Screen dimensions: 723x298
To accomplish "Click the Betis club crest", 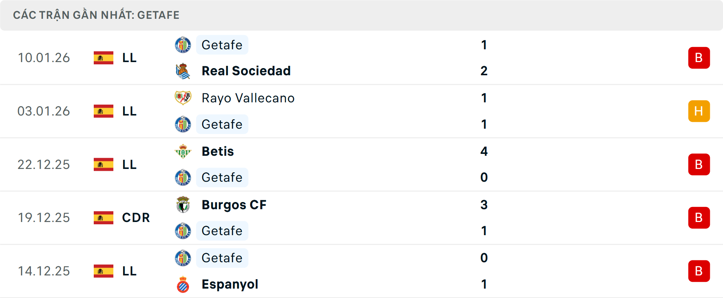I will click(x=183, y=151).
